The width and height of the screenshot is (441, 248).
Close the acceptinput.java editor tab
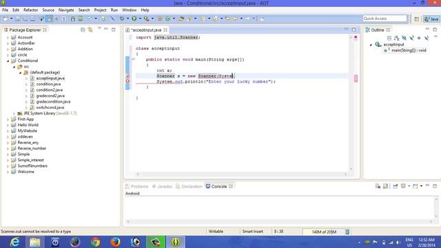click(x=165, y=30)
